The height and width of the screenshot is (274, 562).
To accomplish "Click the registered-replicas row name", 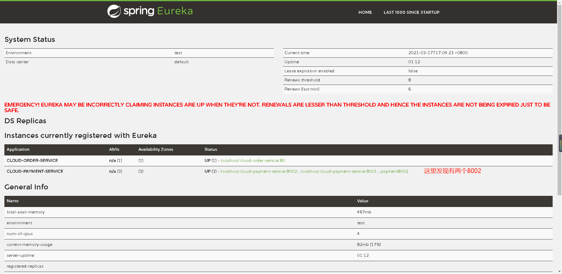I will click(25, 266).
